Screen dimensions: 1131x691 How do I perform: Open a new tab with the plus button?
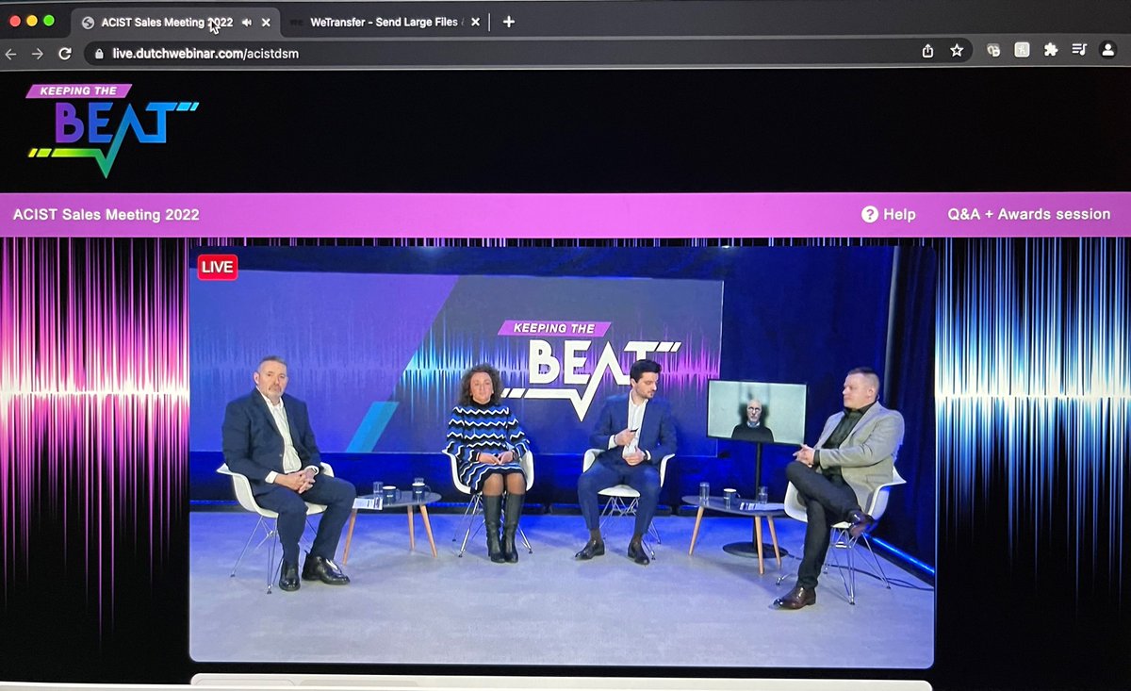pos(509,22)
